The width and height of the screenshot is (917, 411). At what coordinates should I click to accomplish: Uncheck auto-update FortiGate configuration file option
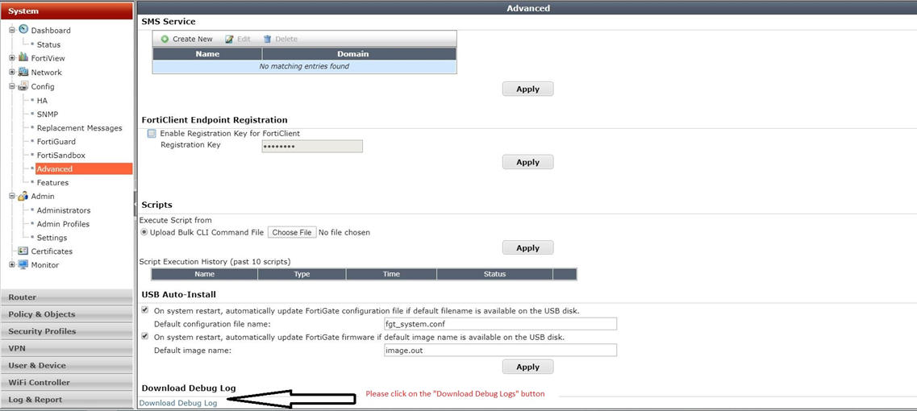(x=145, y=309)
